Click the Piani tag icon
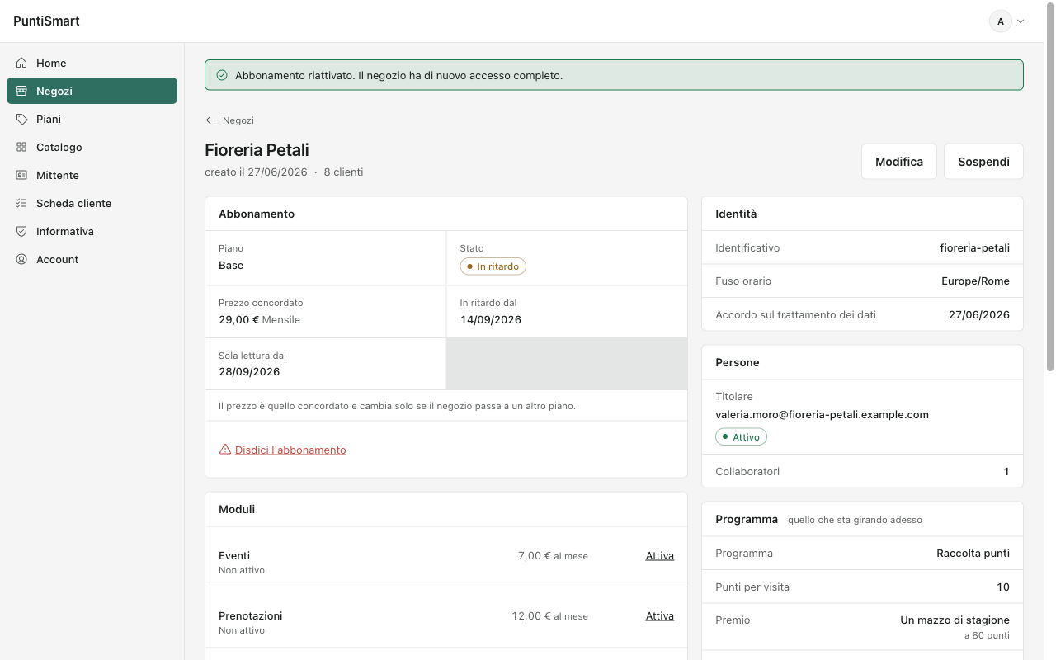The width and height of the screenshot is (1056, 660). point(21,119)
